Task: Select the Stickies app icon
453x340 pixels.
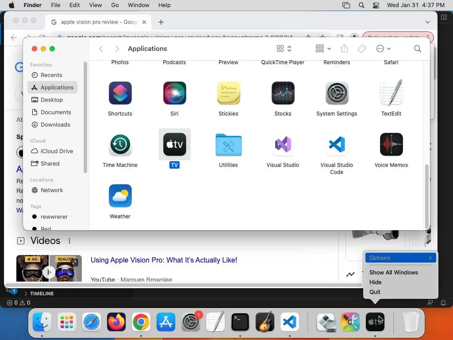Action: click(x=229, y=93)
